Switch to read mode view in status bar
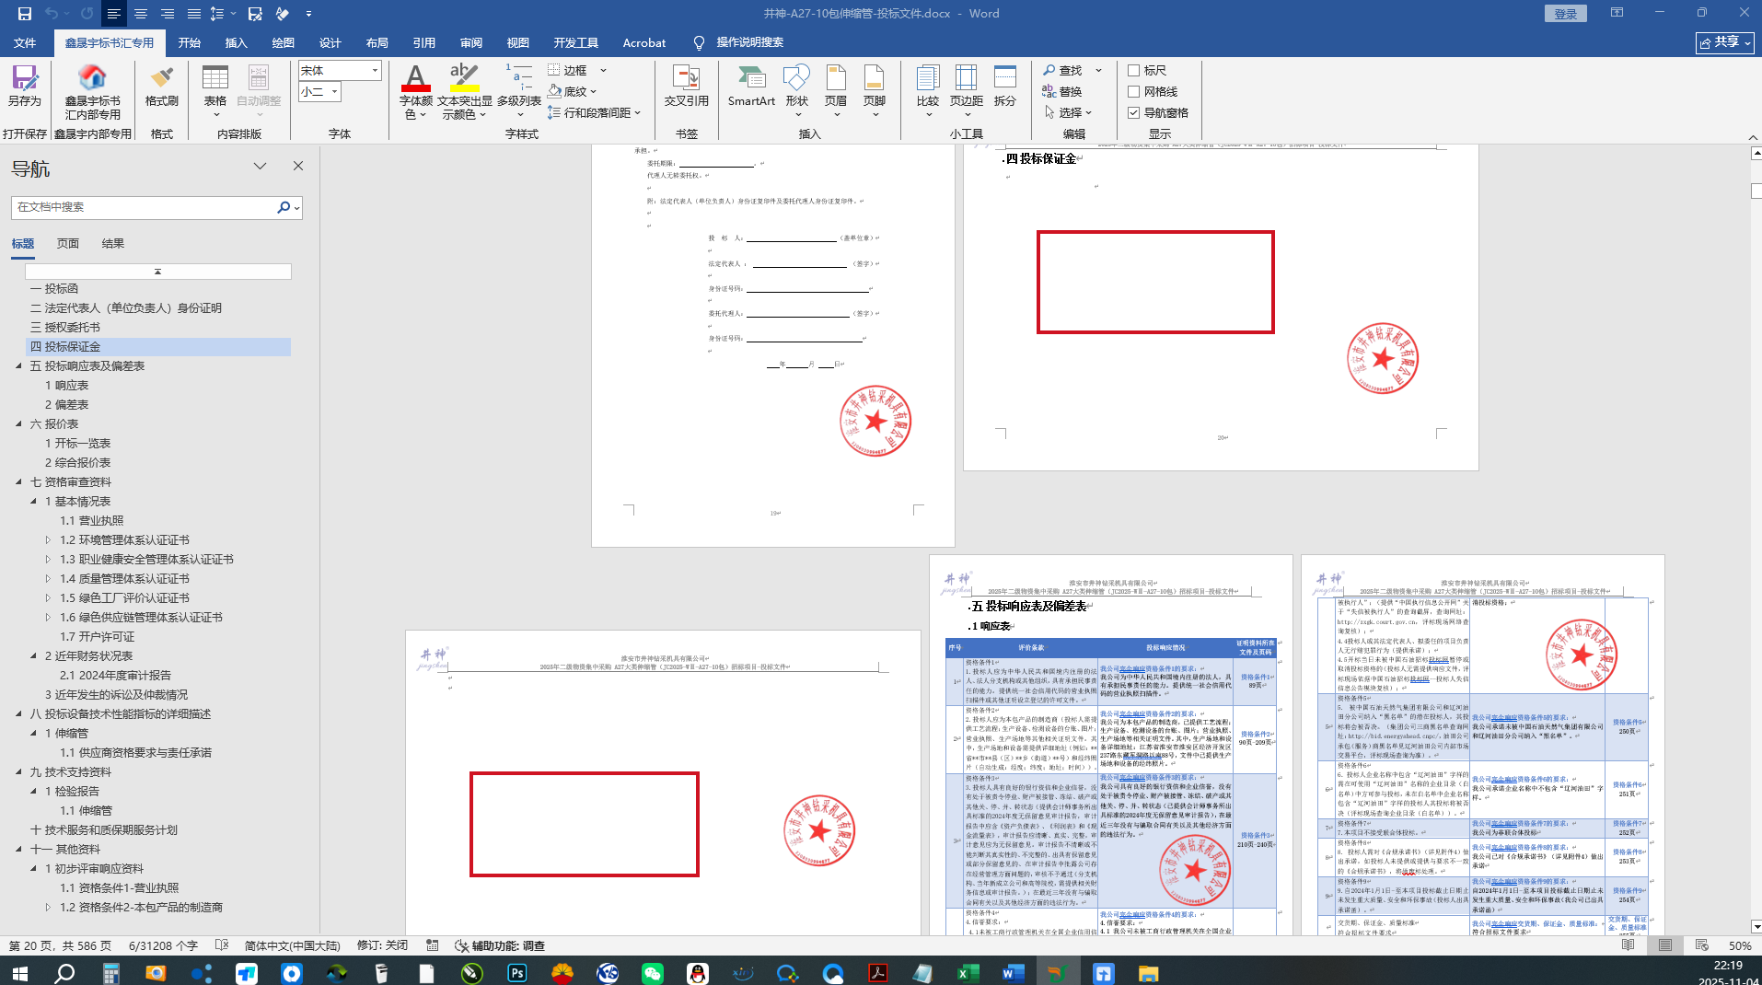Viewport: 1762px width, 985px height. [x=1629, y=945]
